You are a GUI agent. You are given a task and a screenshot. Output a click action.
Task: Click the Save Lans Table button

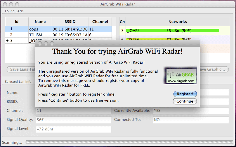[x=21, y=69]
